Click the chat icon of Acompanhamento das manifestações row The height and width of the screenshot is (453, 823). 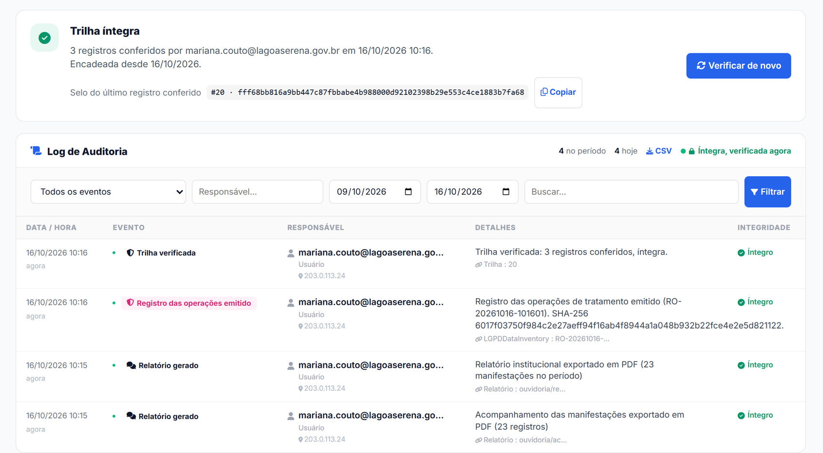coord(131,416)
